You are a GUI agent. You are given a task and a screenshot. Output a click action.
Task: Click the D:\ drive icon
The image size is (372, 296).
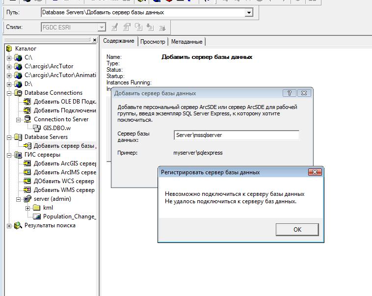click(18, 84)
